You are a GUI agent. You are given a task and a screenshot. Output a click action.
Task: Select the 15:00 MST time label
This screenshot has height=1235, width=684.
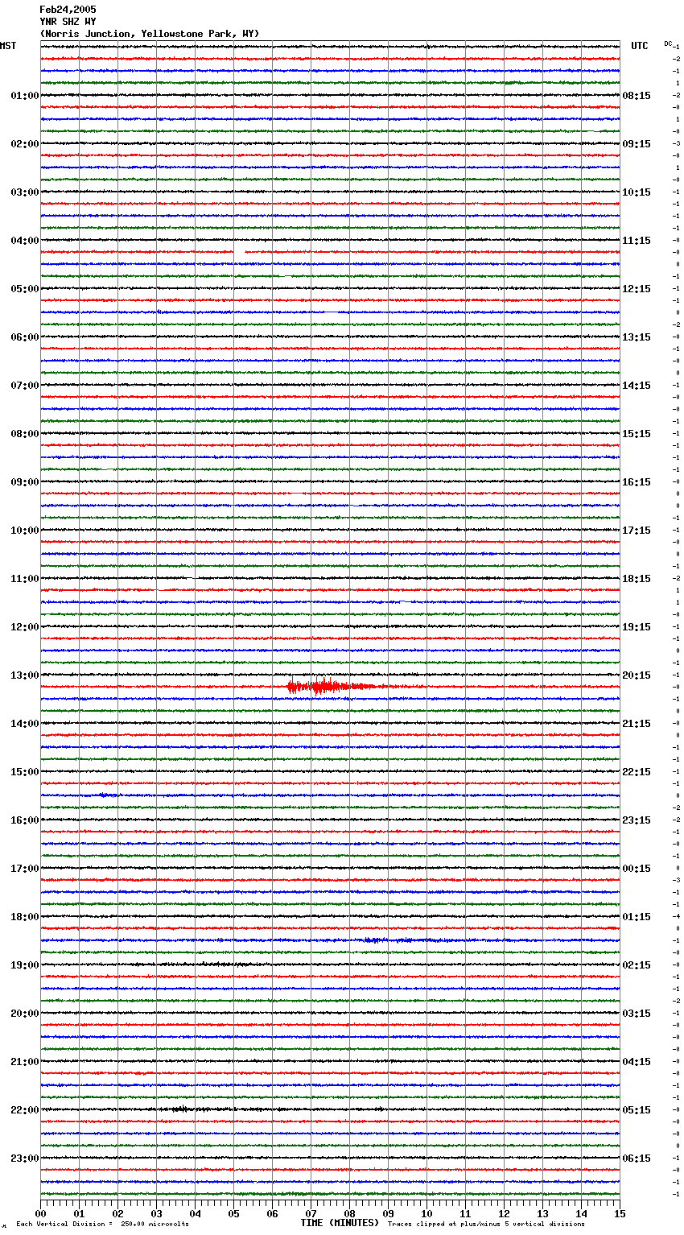tap(24, 772)
